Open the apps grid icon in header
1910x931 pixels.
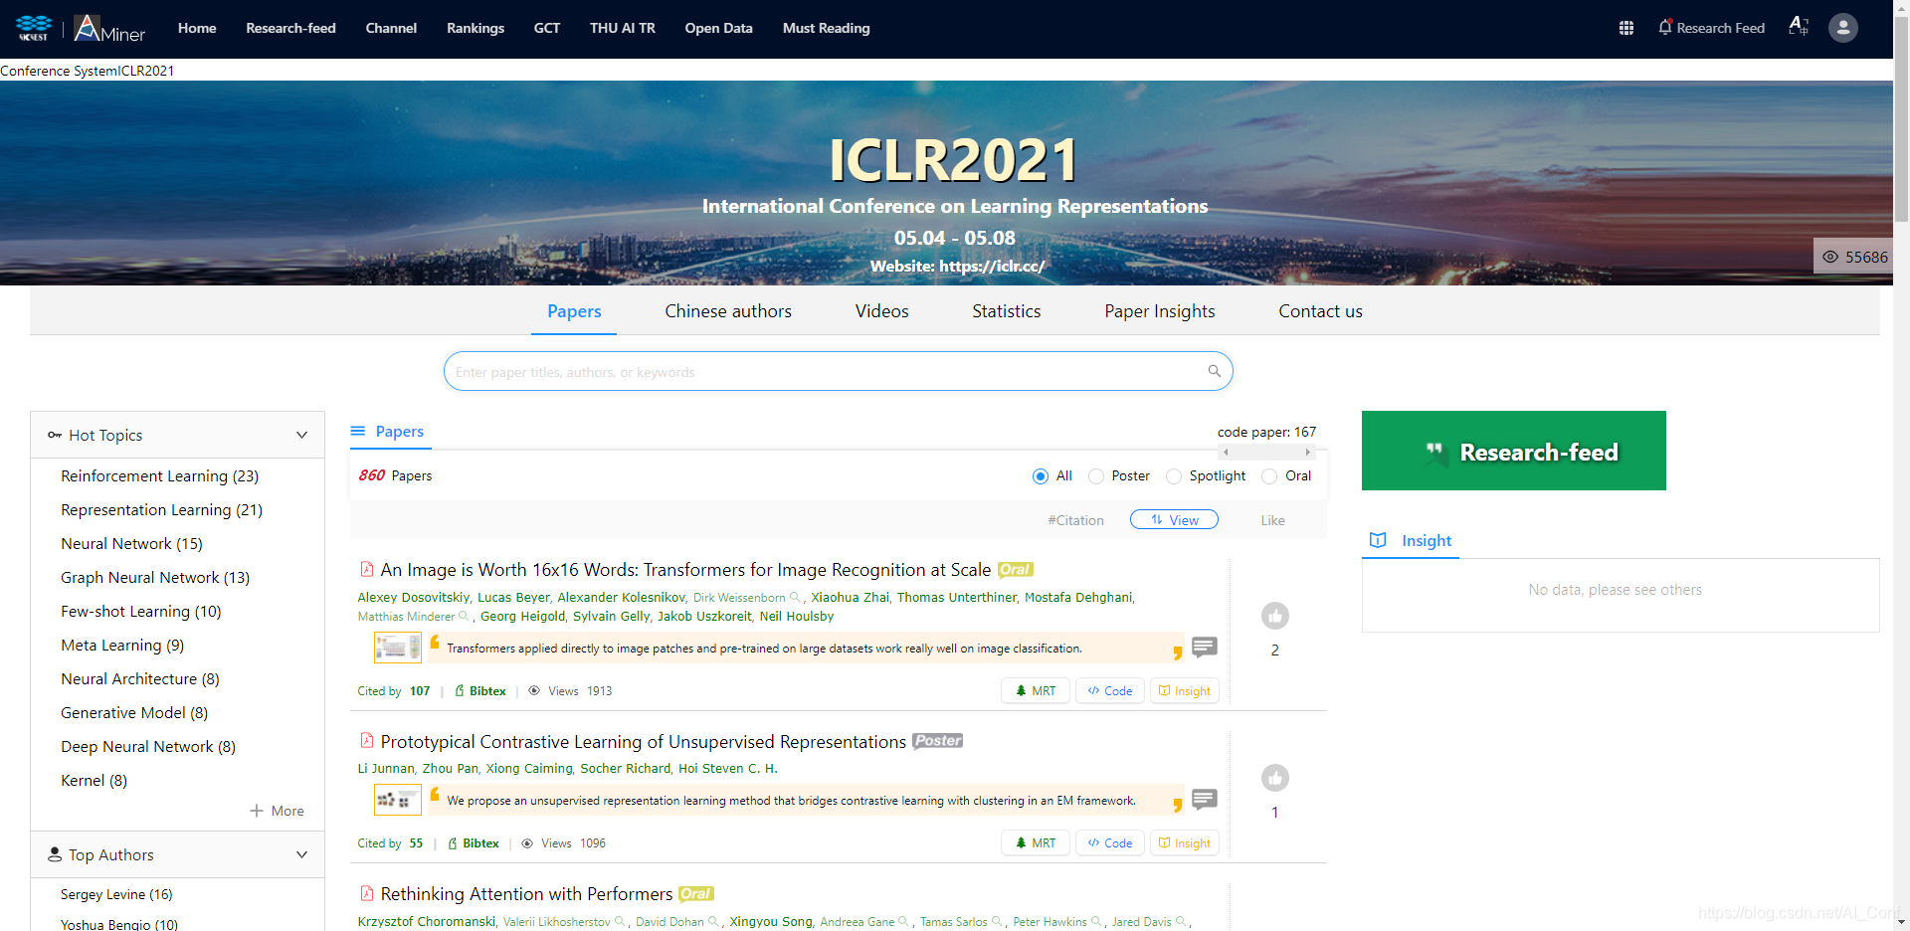[x=1626, y=28]
